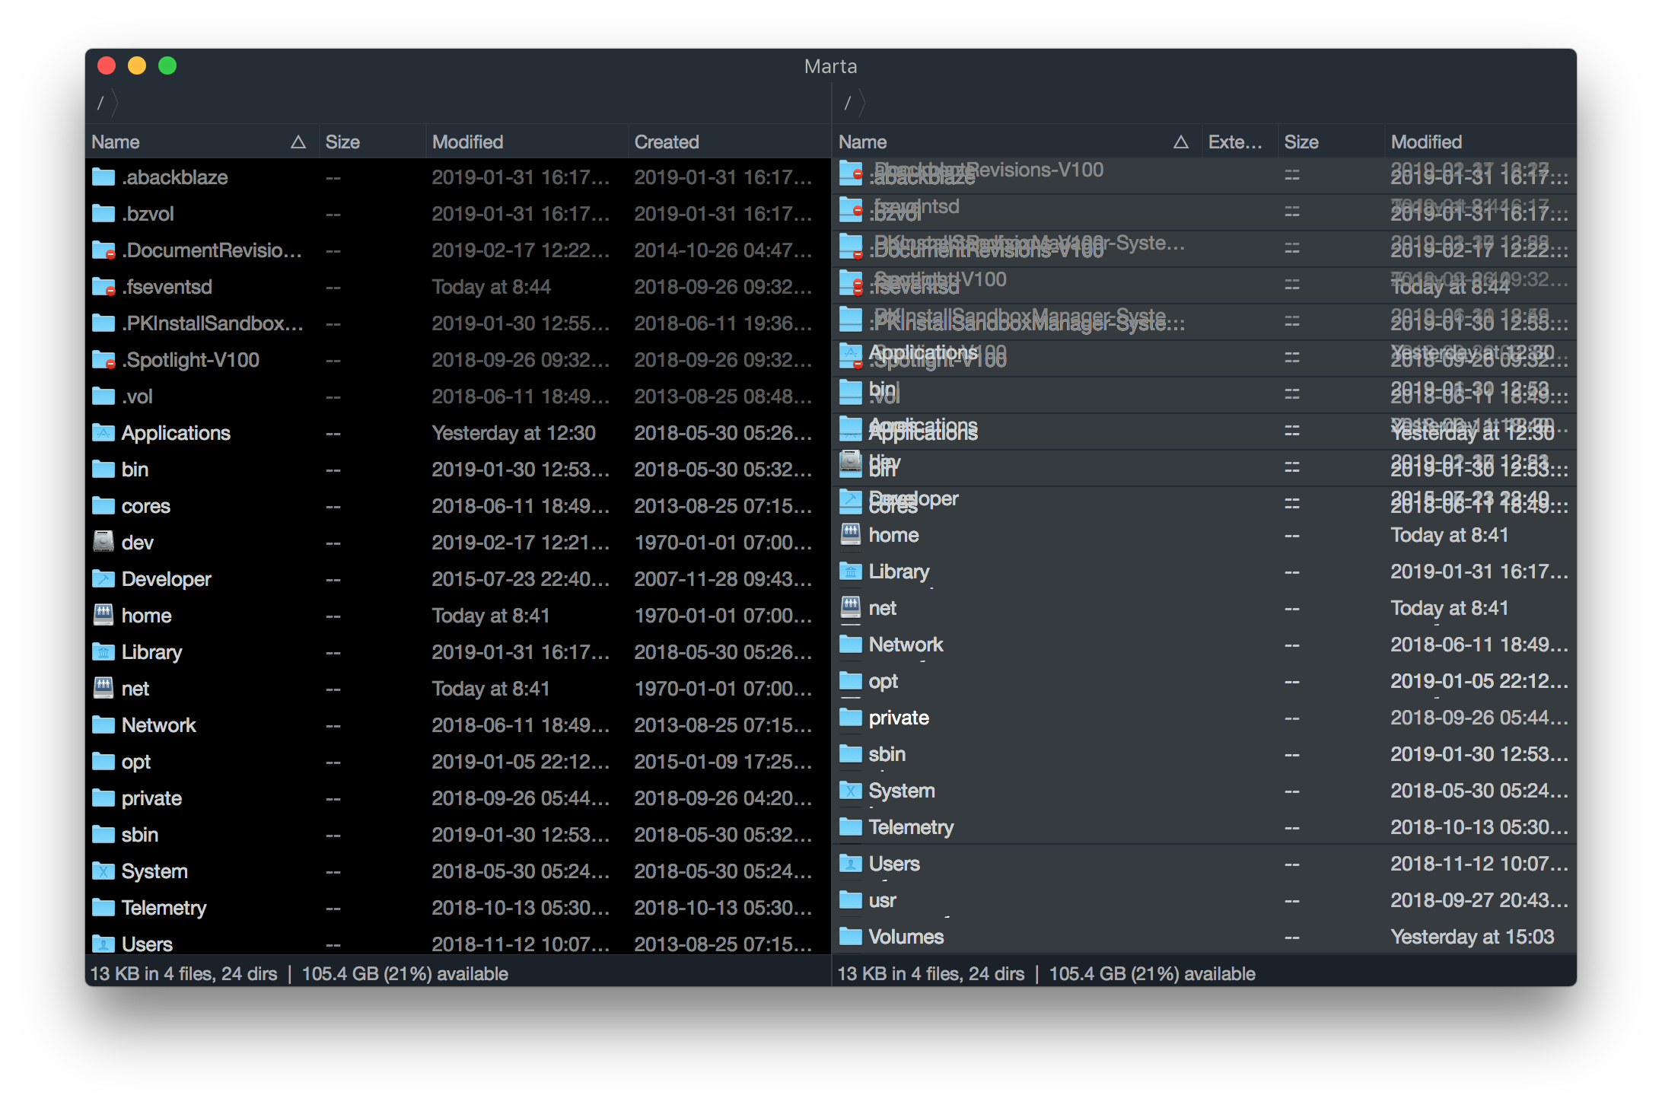Toggle sort order via Name column triangle
The image size is (1662, 1108).
[x=298, y=142]
